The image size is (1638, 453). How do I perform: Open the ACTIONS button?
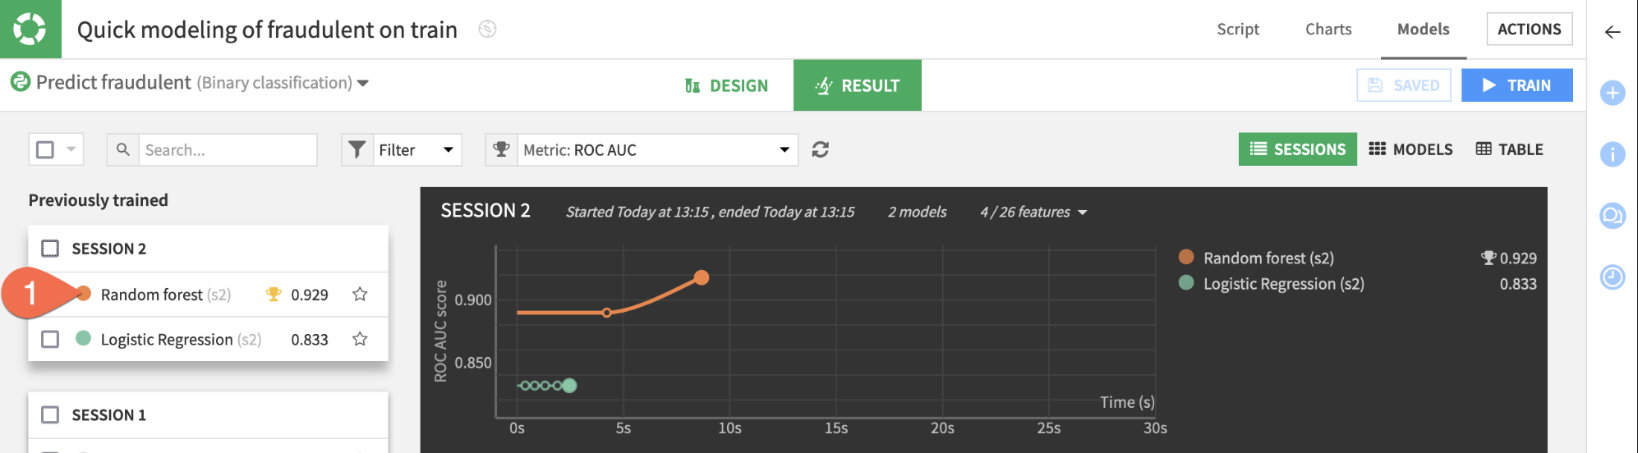[x=1529, y=29]
